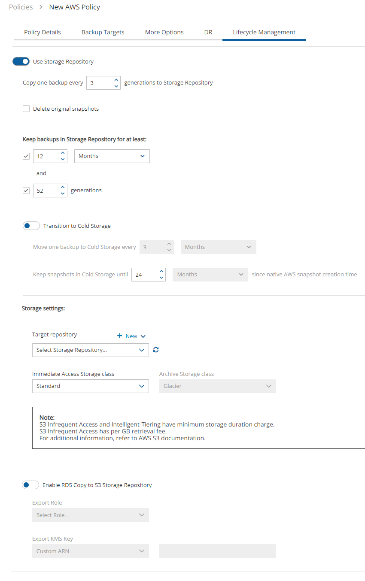Check the Delete original snapshots checkbox
This screenshot has height=581, width=365.
26,109
